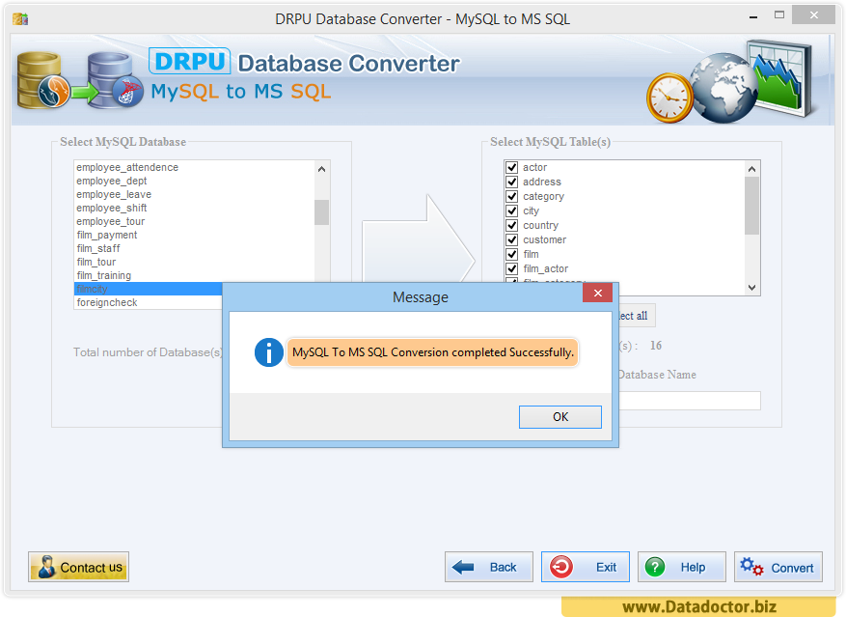Select employee_tour database
Viewport: 846px width, 617px height.
point(194,221)
